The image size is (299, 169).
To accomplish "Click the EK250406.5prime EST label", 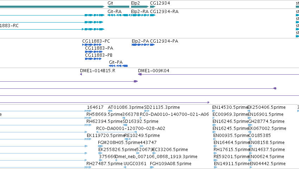I will tap(266, 107).
